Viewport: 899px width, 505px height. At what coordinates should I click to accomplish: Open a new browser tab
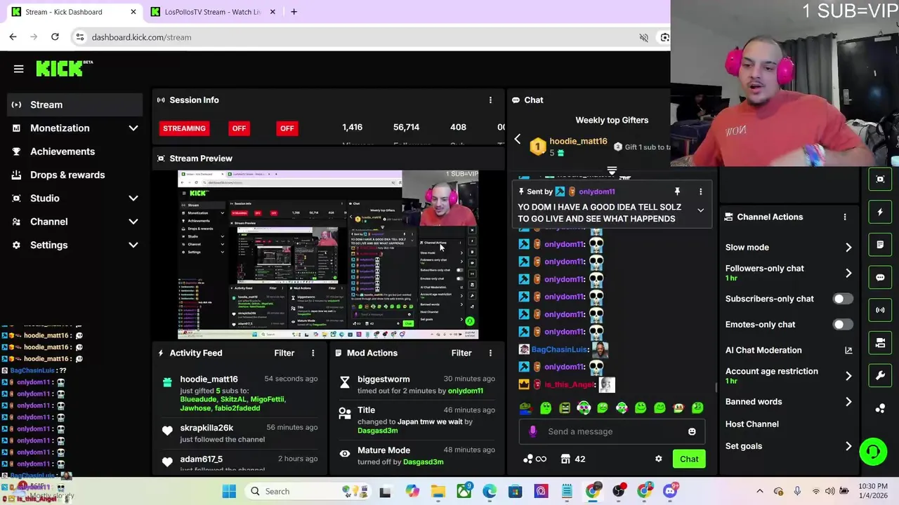pos(294,12)
